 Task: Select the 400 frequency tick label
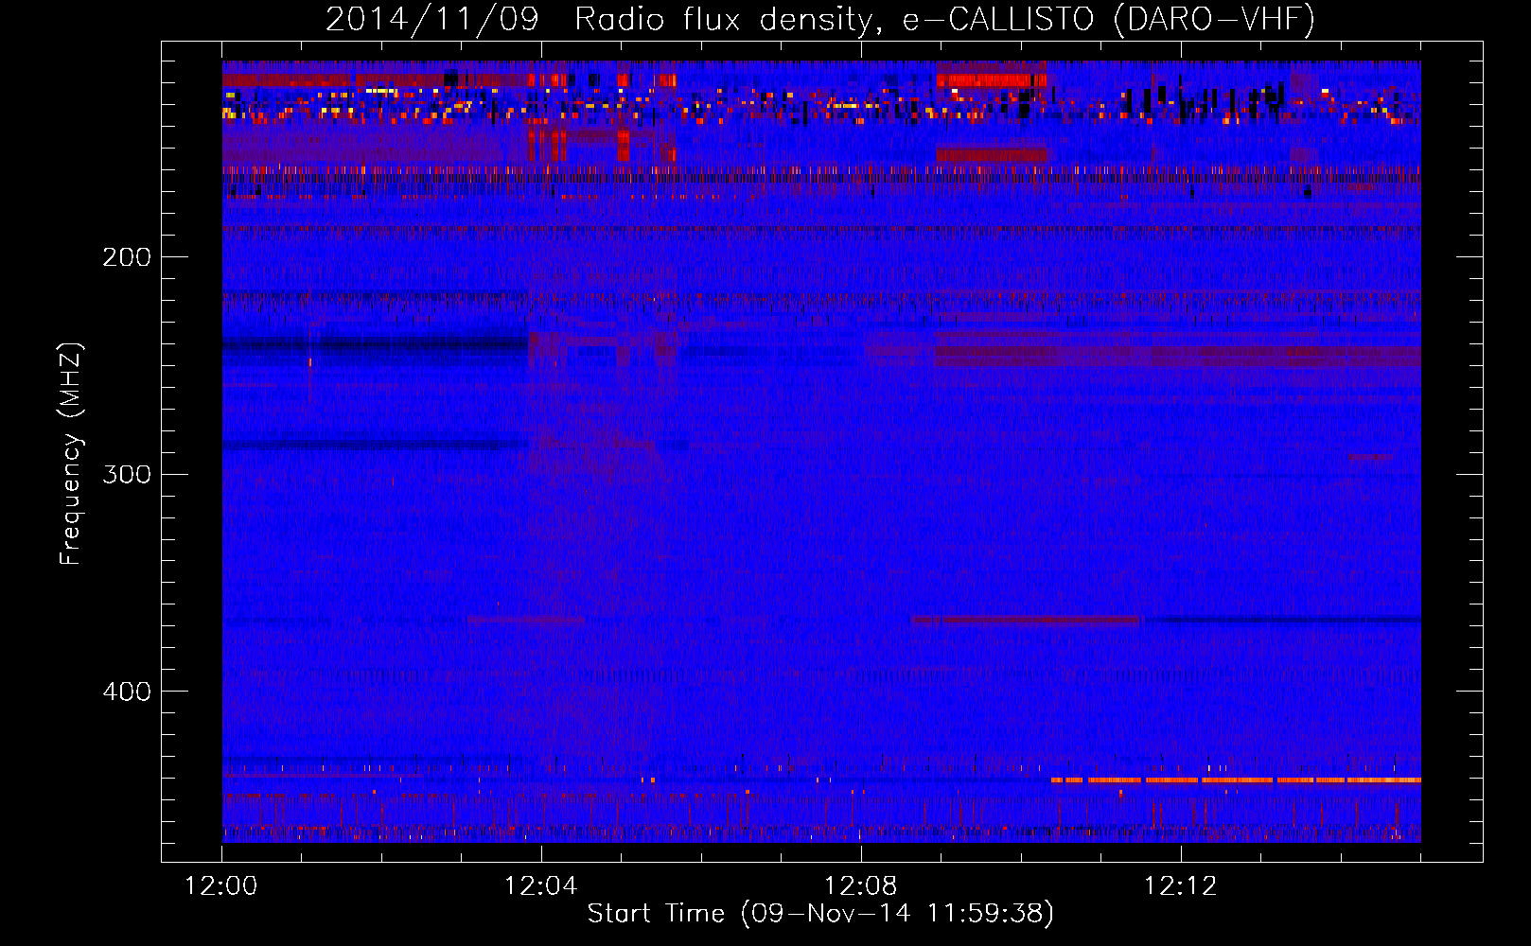pos(127,692)
